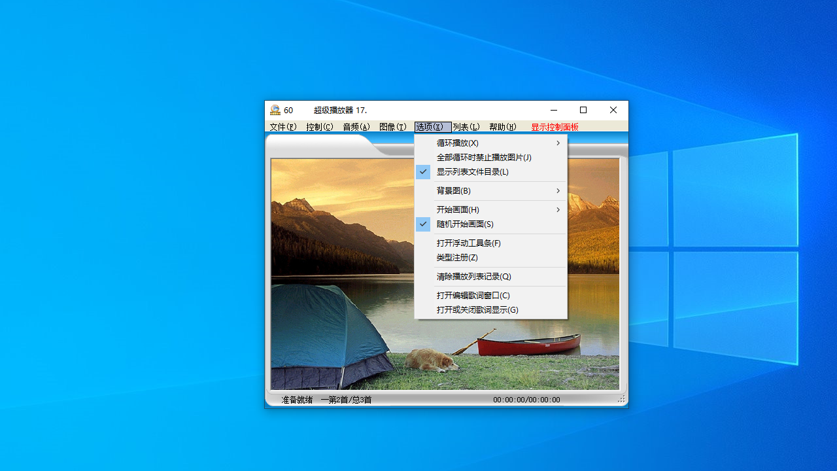Open the 图像(I) menu

coord(392,127)
